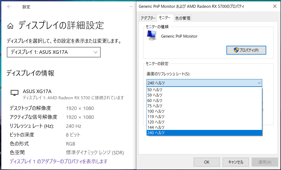Click the リフレッシュ レート (Hz): label
This screenshot has width=281, height=170.
click(x=32, y=126)
